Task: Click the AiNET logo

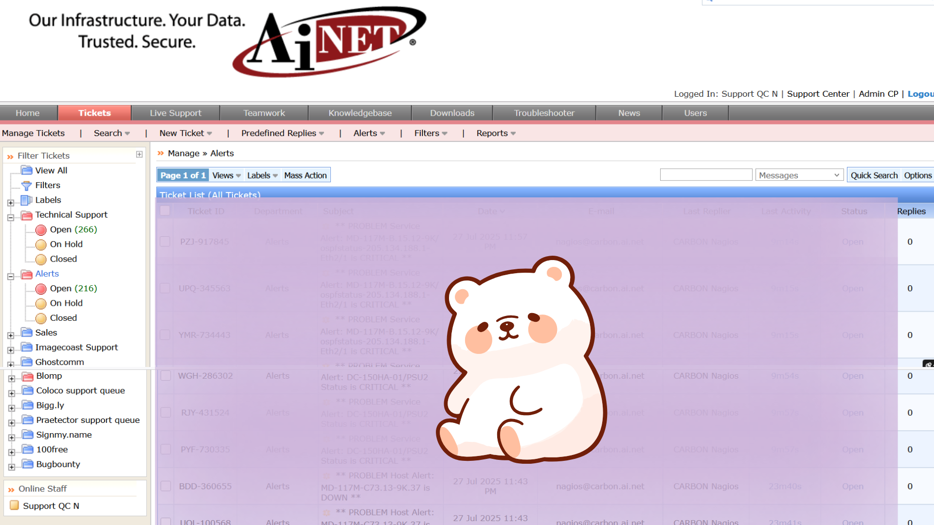Action: point(329,42)
